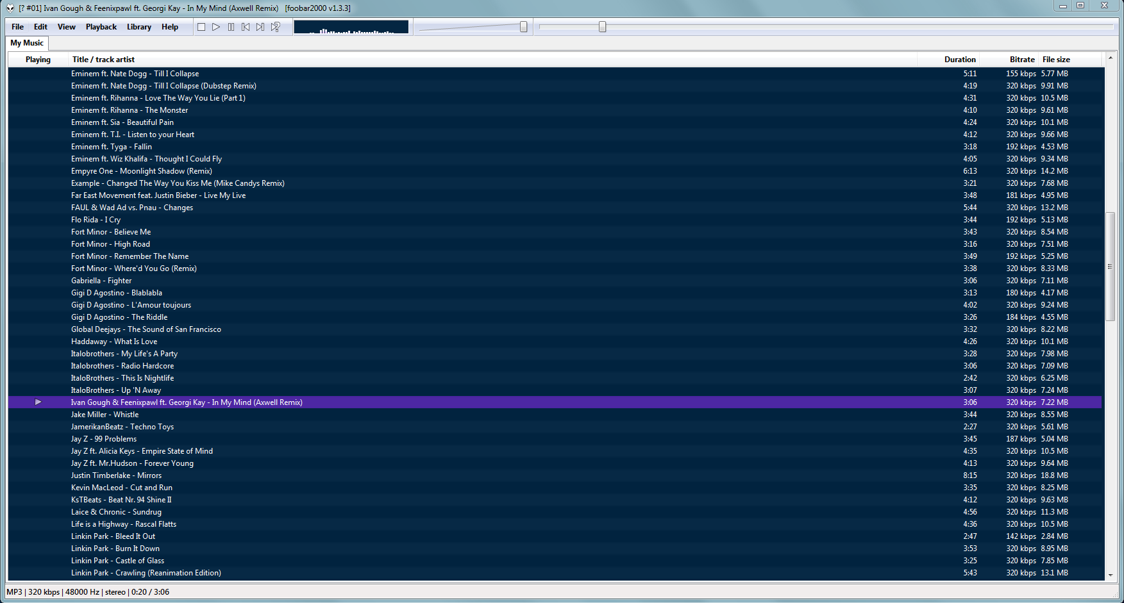
Task: Click the playlist scrollbar down arrow
Action: pos(1111,575)
